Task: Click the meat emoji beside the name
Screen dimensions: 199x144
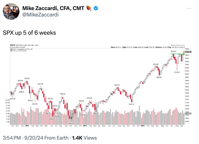Action: [89, 8]
